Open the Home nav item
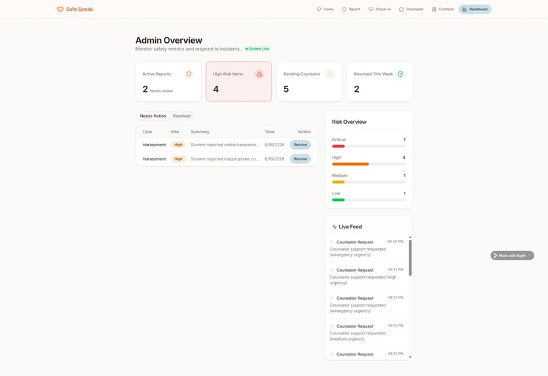Screen dimensions: 548x376 pos(325,10)
